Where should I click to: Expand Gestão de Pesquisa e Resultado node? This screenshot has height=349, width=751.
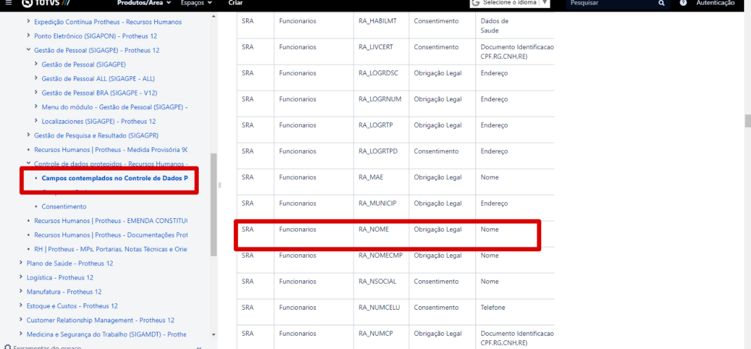[29, 135]
